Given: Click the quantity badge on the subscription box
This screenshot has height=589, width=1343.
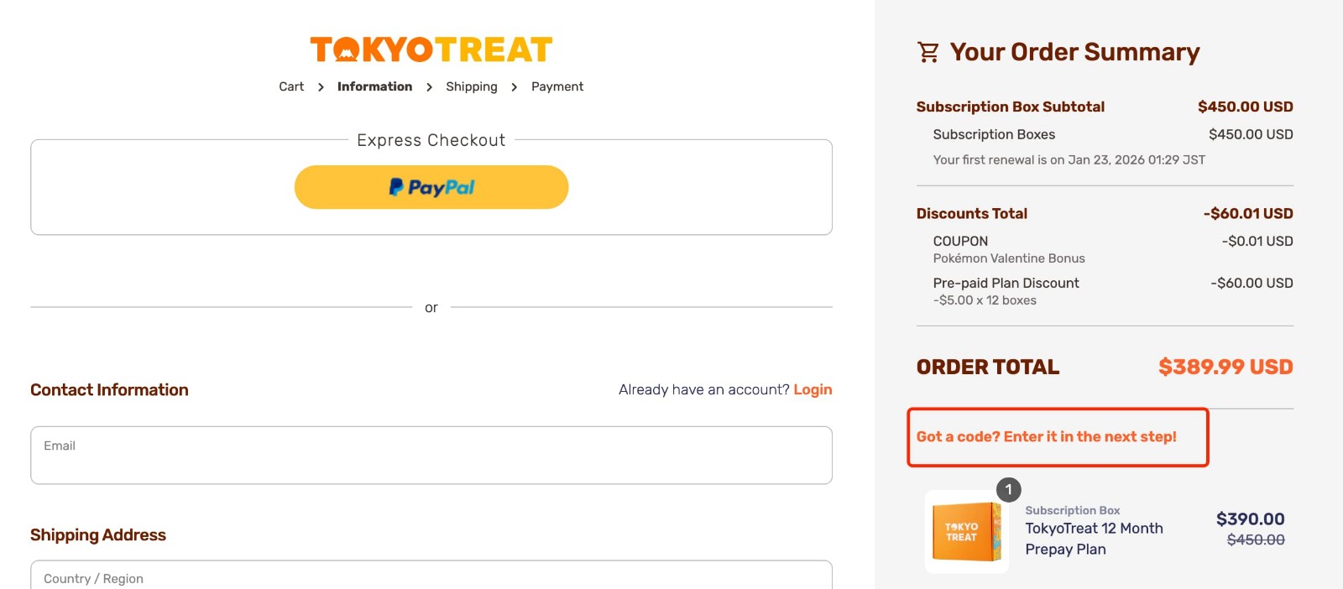Looking at the screenshot, I should click(x=1008, y=490).
